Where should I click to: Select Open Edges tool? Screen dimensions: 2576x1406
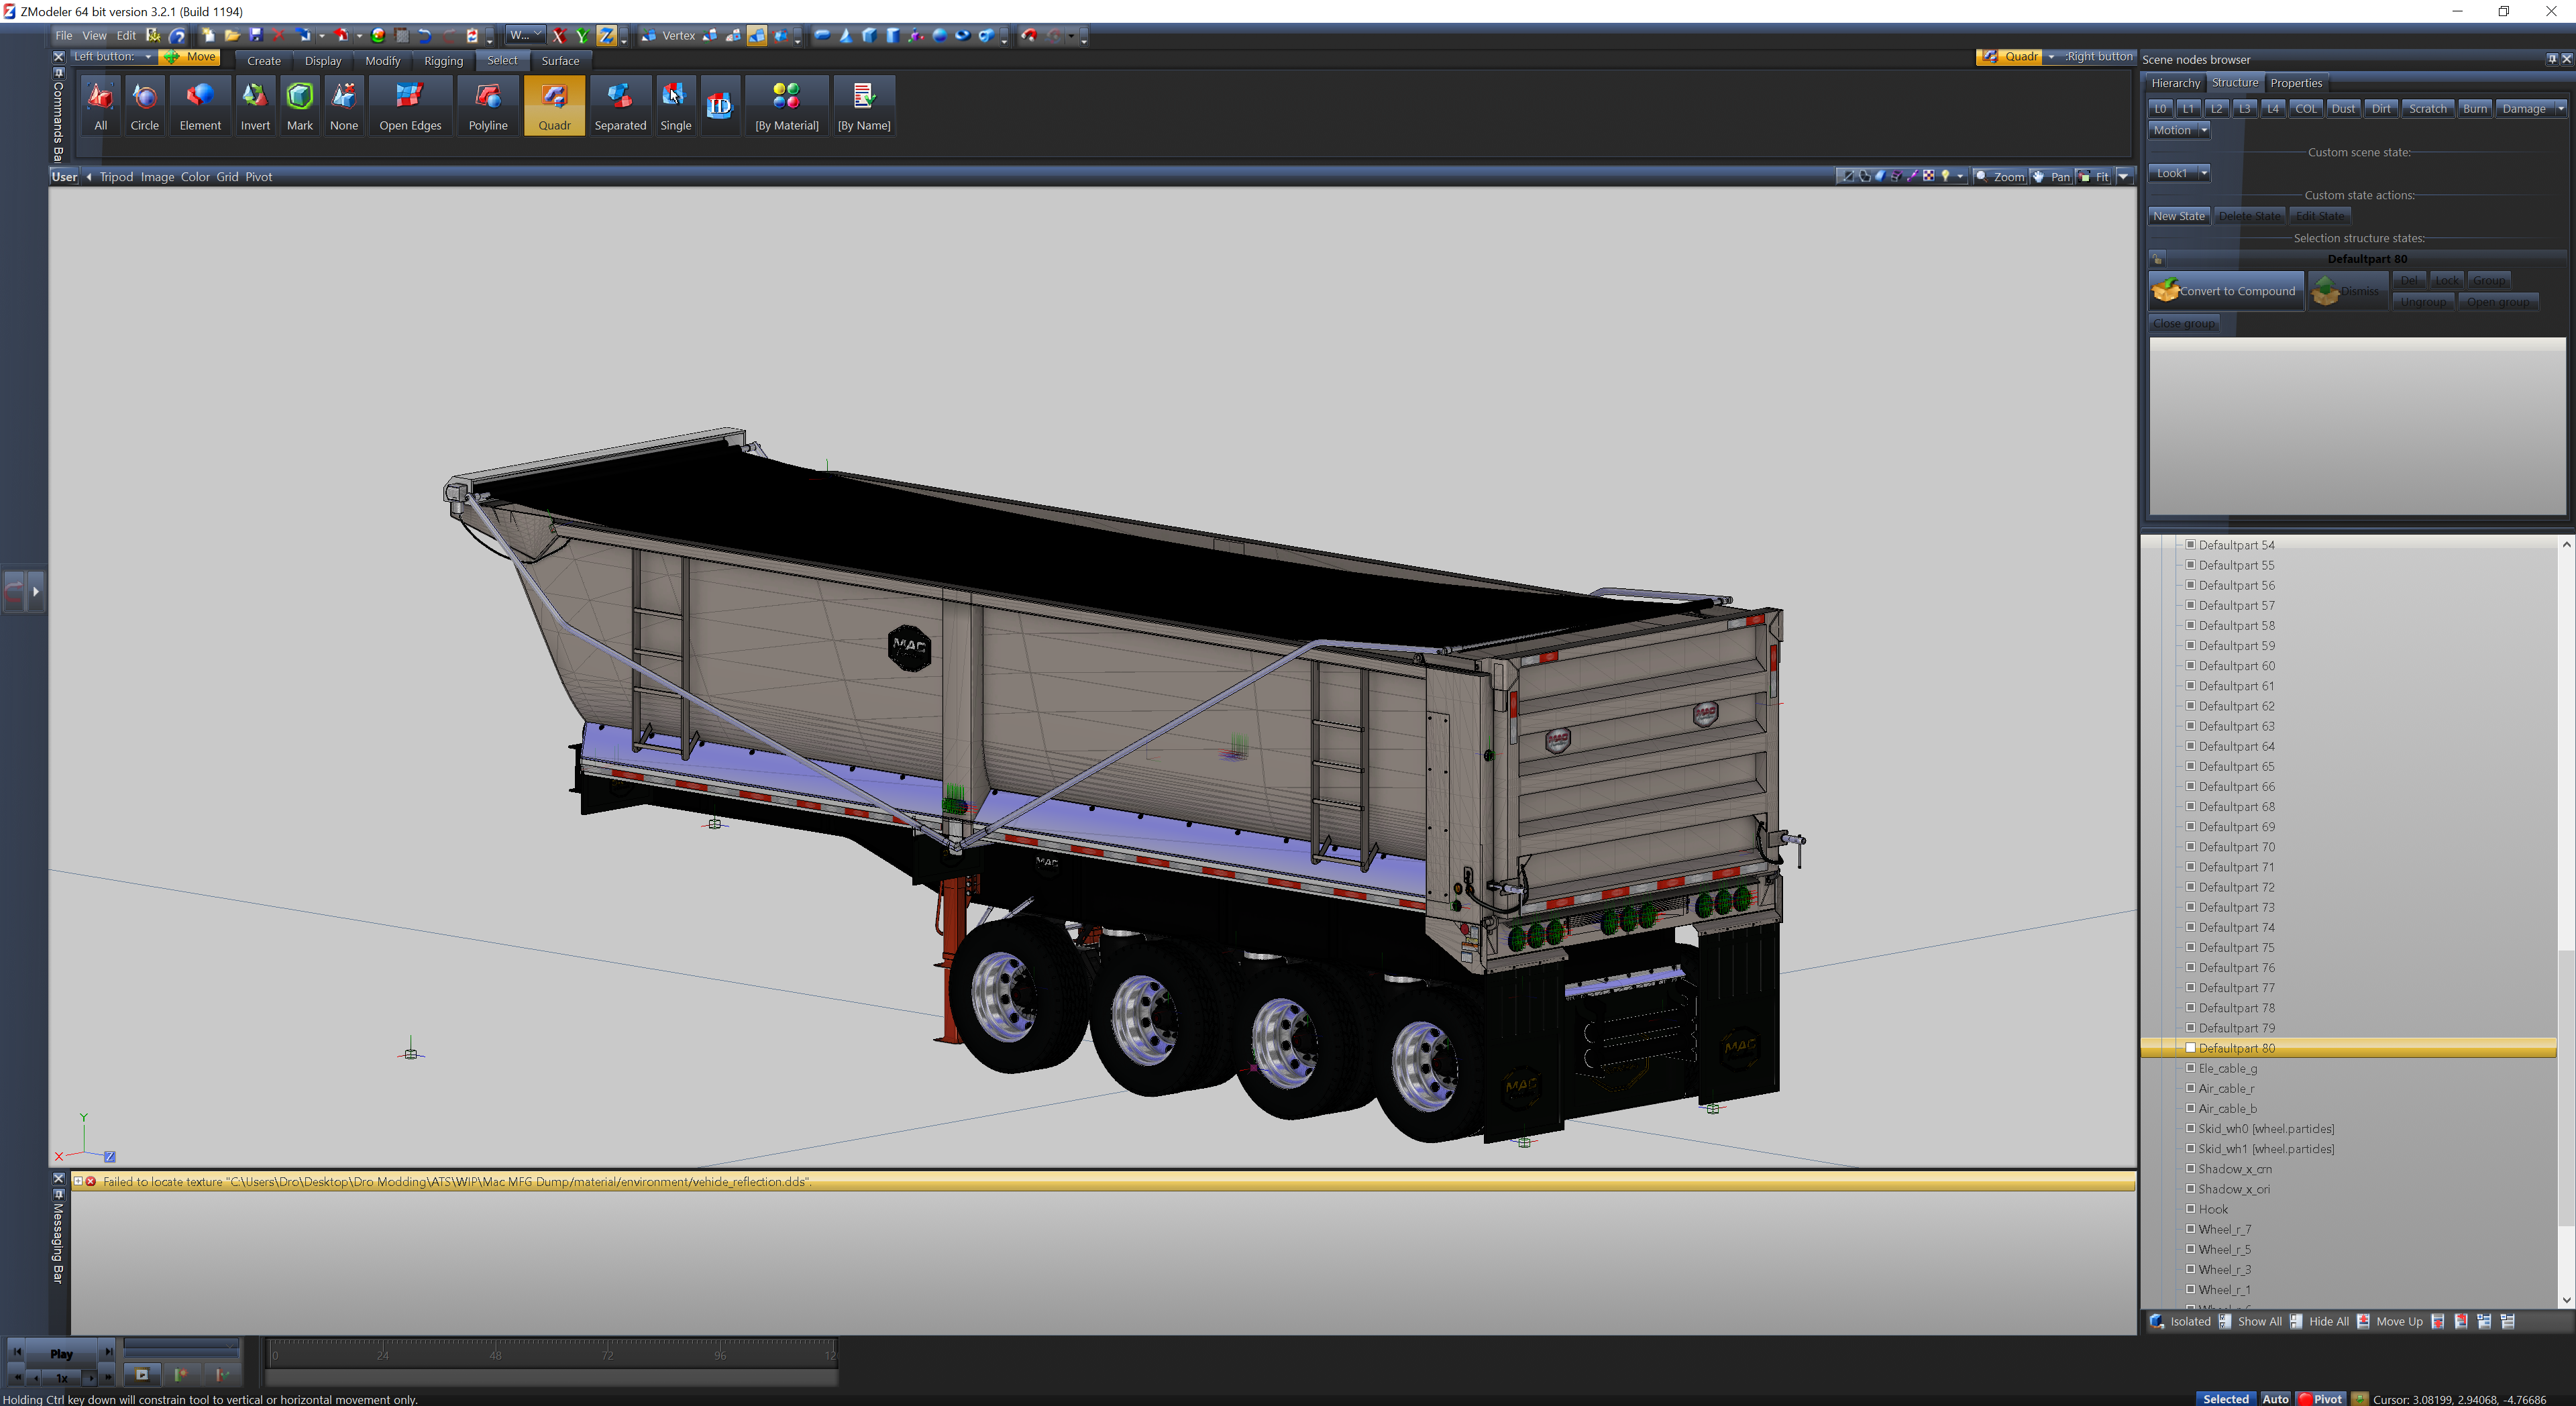pyautogui.click(x=410, y=105)
